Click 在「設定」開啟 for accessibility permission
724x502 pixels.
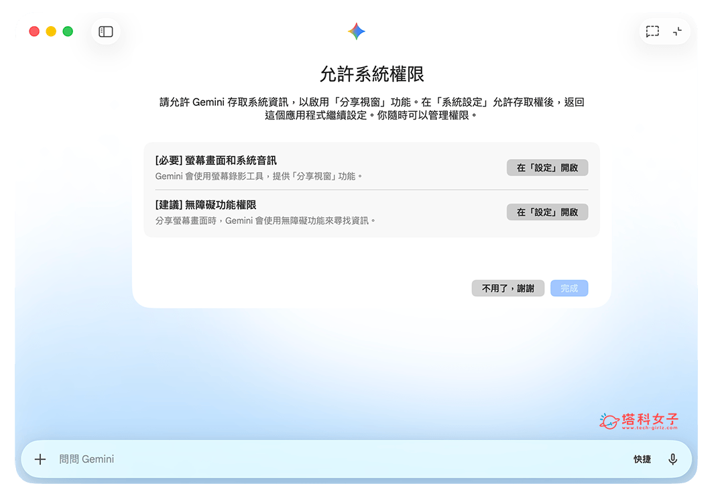(547, 212)
